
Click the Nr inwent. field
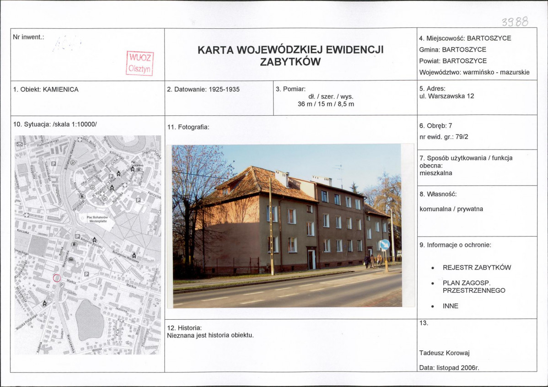click(87, 54)
